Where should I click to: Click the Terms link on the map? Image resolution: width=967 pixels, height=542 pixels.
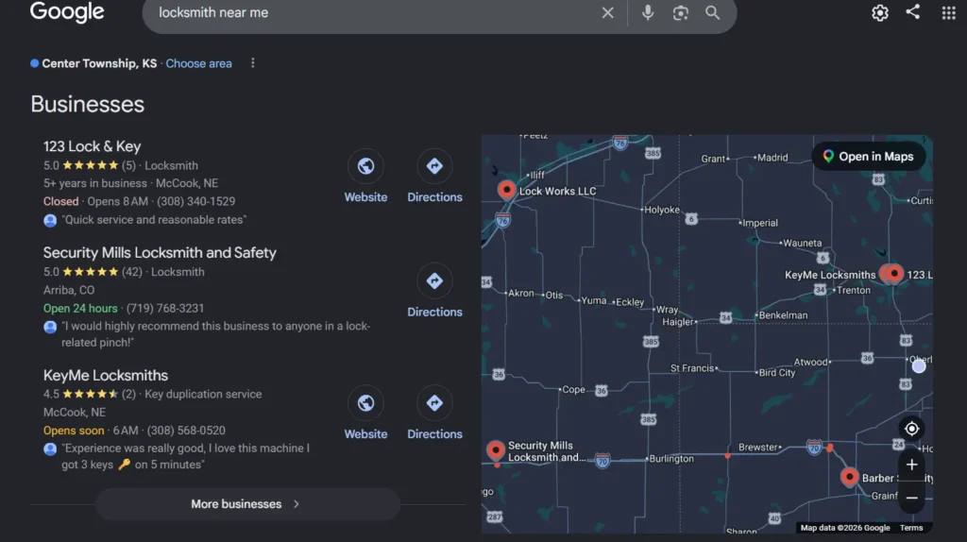tap(911, 528)
